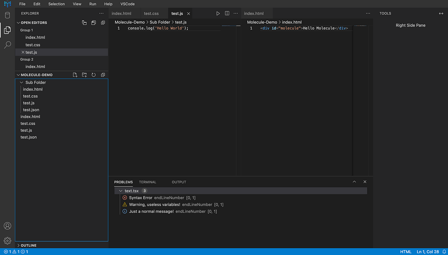Open Sub Folder's test.json file
448x255 pixels.
click(x=31, y=110)
